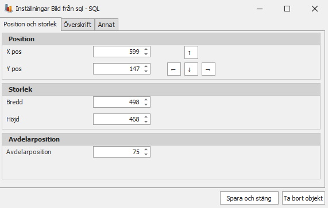Increase Bredd value with up spinner

pos(146,100)
